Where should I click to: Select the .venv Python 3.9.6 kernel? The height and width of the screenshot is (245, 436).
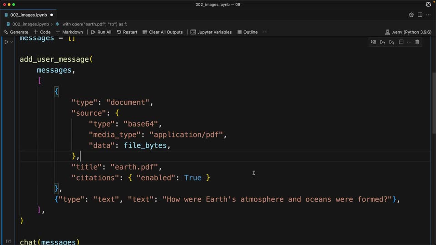408,32
